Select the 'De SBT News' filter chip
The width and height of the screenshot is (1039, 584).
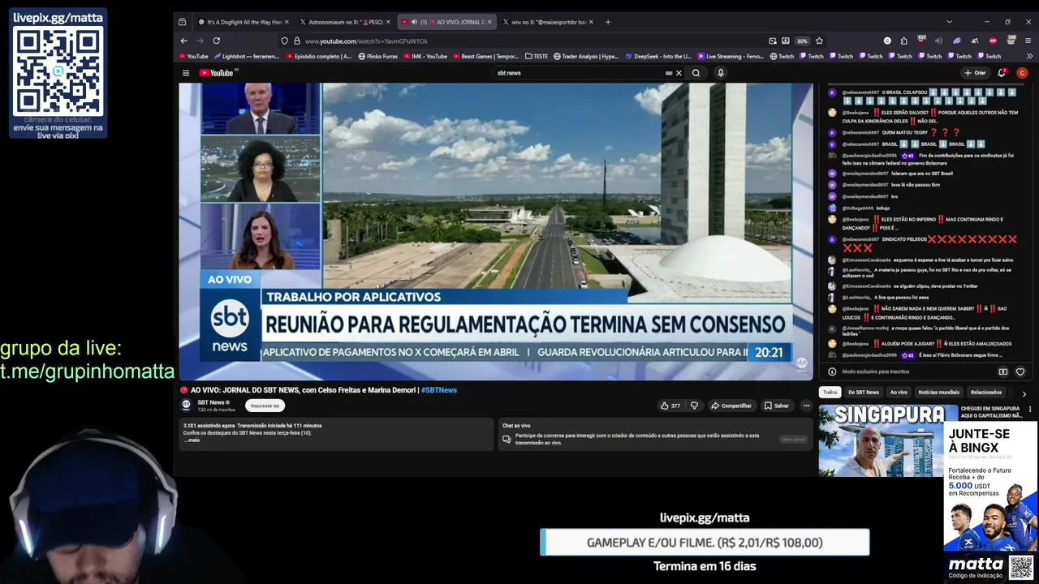864,393
